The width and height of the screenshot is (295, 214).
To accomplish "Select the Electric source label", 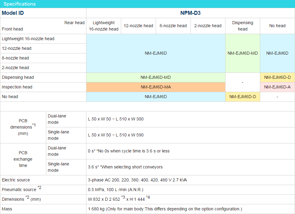I will [x=16, y=180].
